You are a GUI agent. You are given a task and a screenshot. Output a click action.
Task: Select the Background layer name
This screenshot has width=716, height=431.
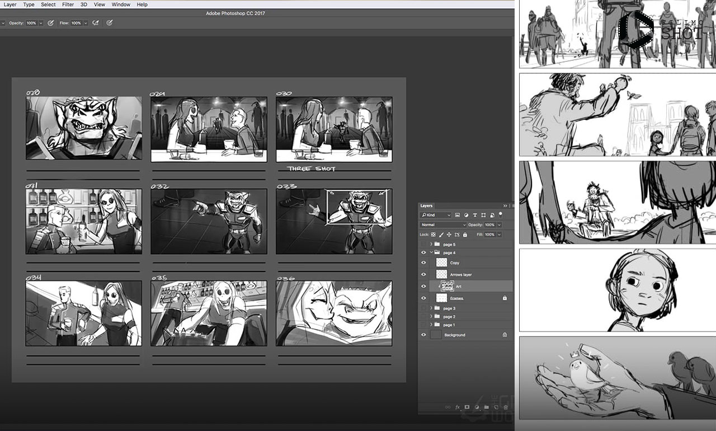click(x=455, y=335)
